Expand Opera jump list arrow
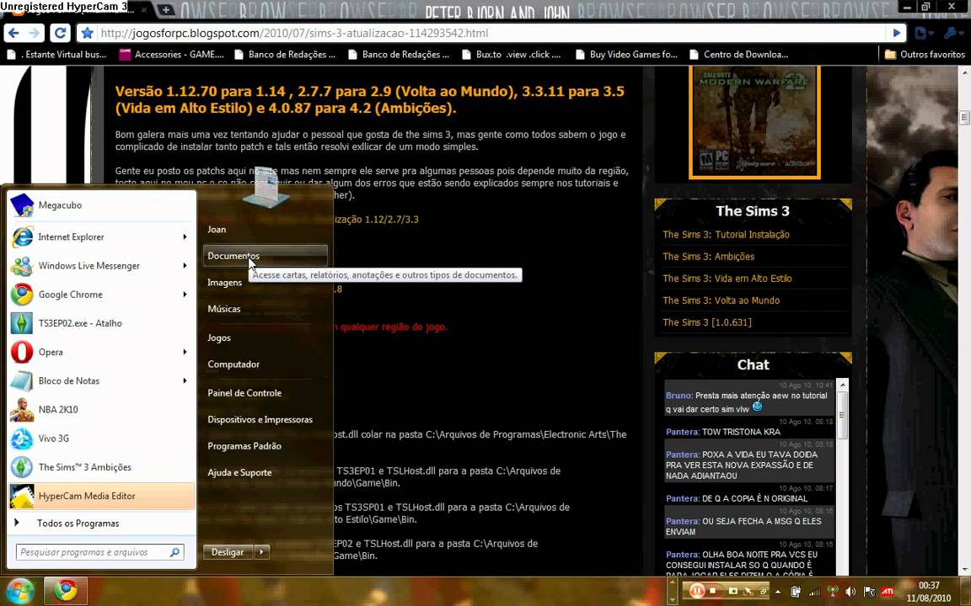This screenshot has width=971, height=606. 185,352
